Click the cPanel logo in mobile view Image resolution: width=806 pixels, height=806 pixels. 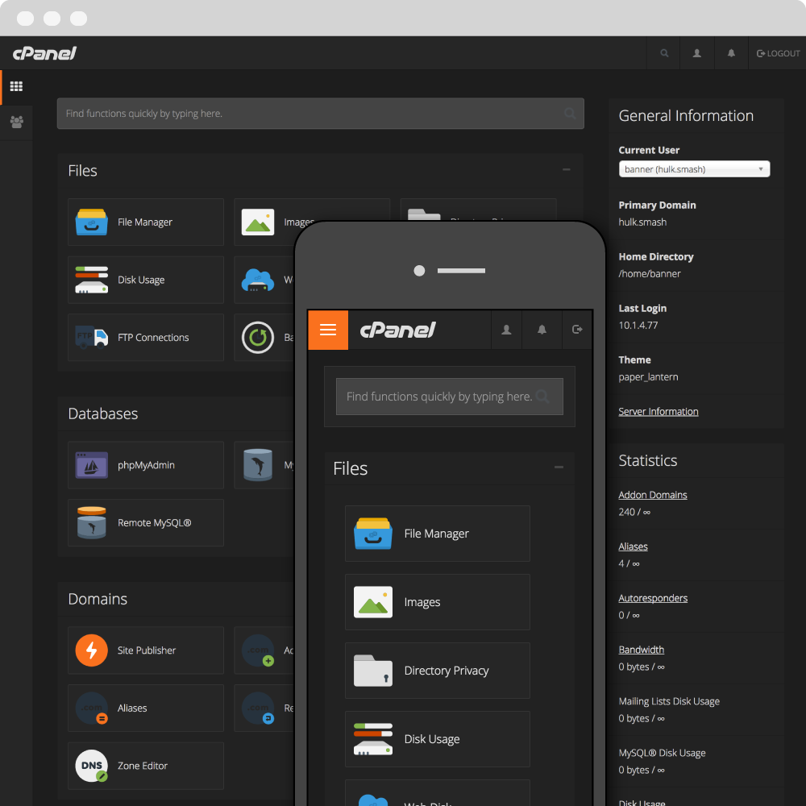coord(397,330)
